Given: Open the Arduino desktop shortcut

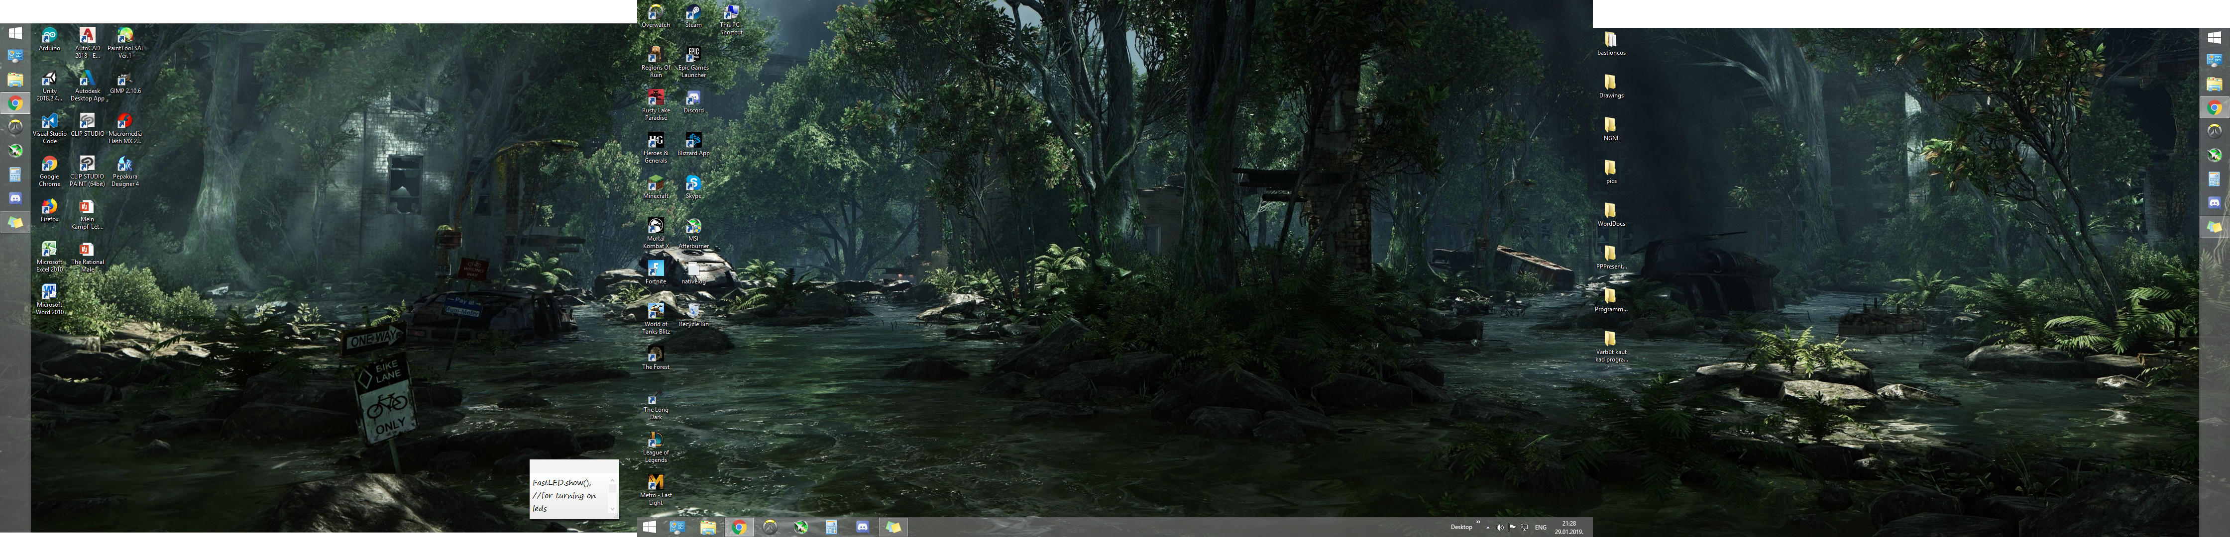Looking at the screenshot, I should coord(49,39).
